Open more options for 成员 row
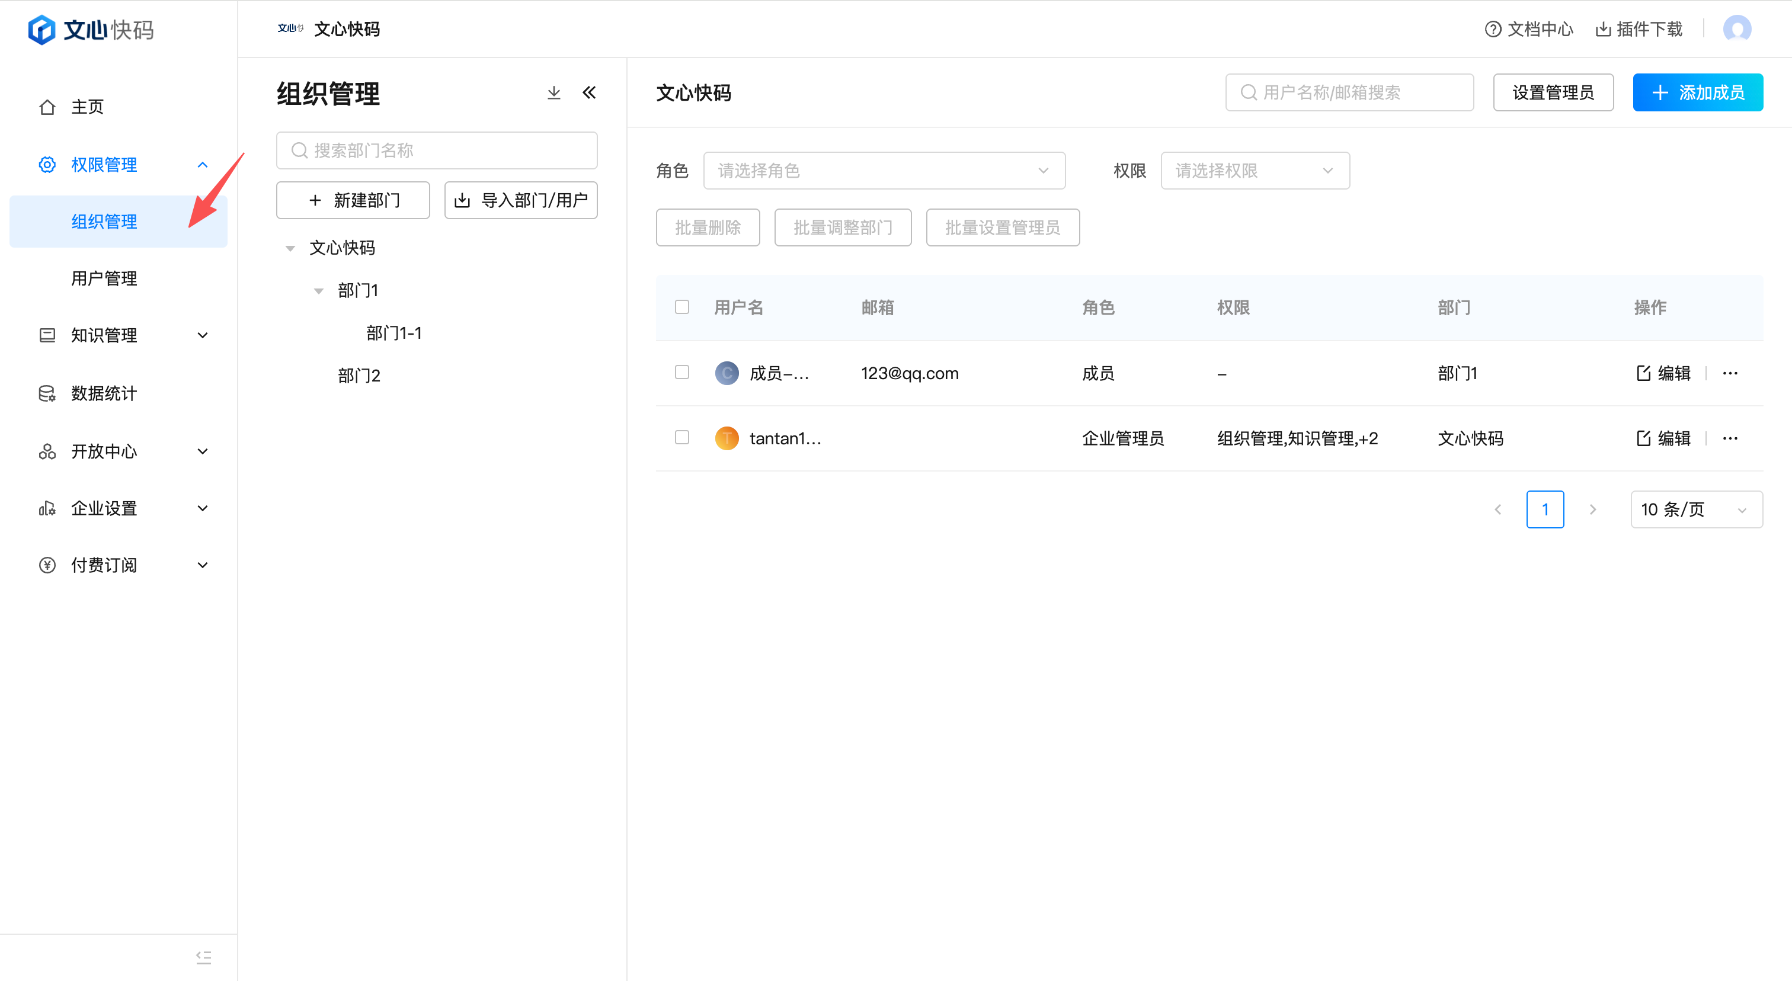1792x981 pixels. point(1730,373)
